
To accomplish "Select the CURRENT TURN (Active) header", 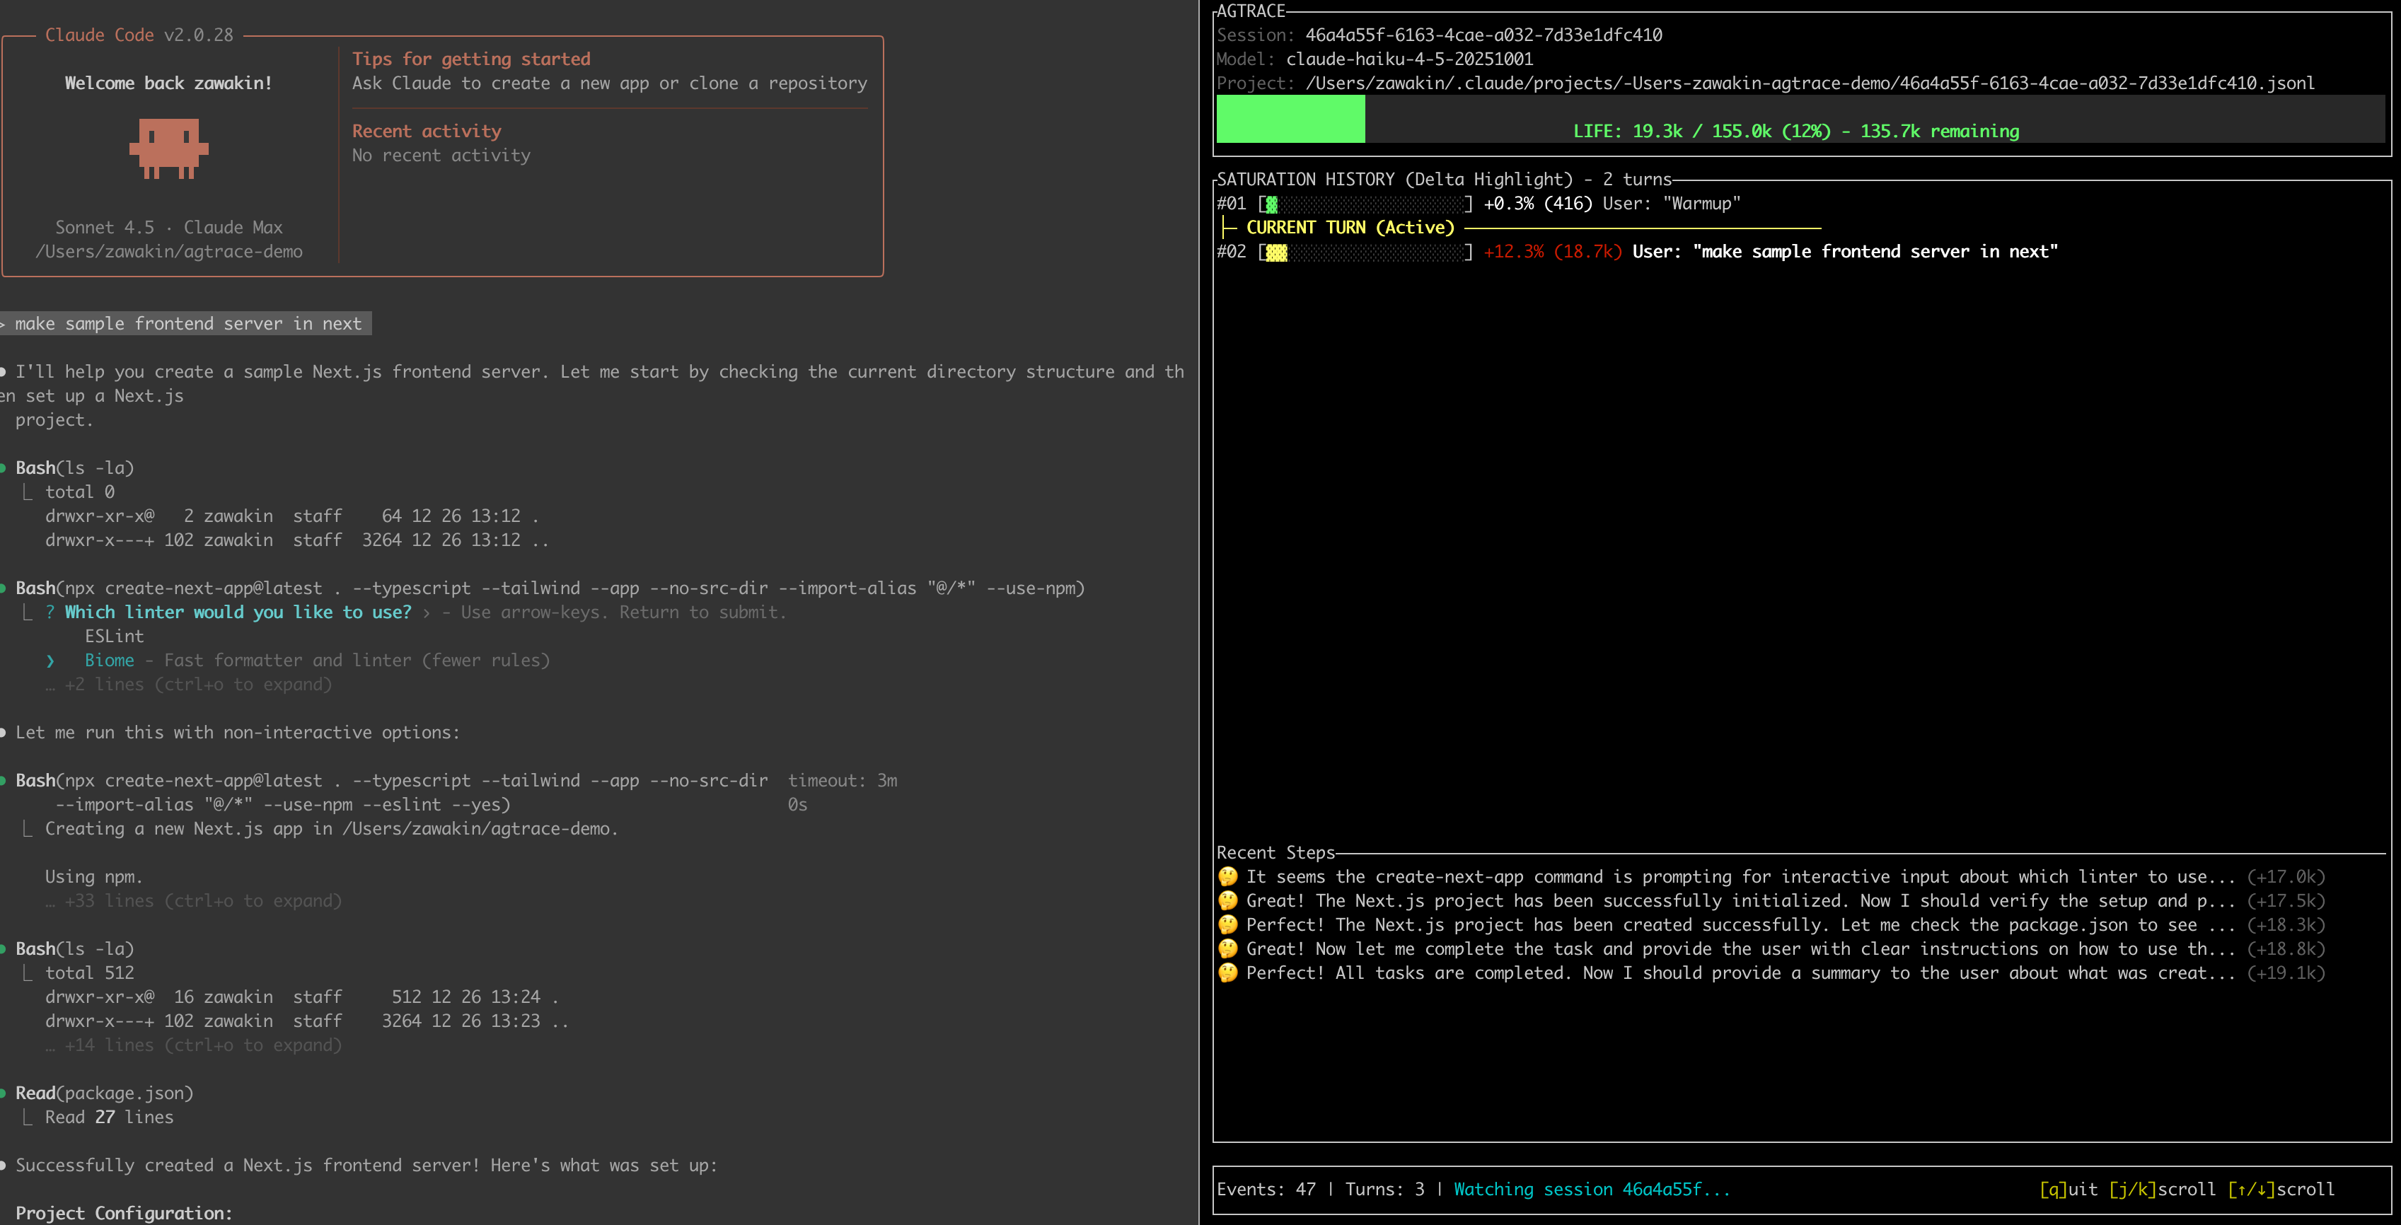I will 1350,227.
